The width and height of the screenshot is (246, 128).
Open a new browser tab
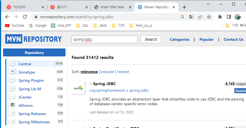tap(184, 7)
